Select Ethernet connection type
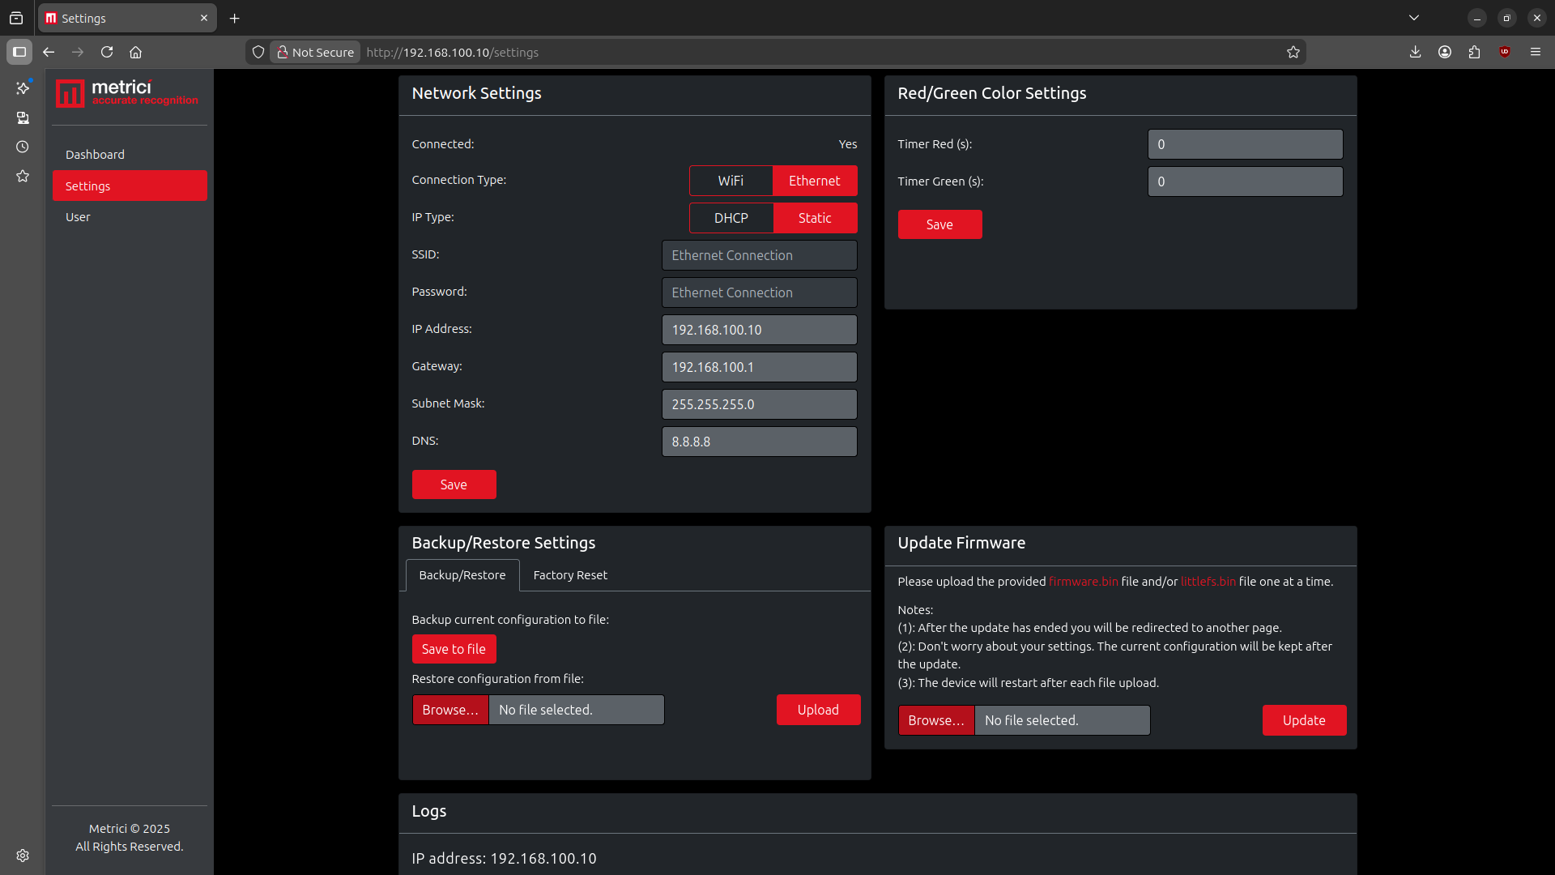Screen dimensions: 1555x875 [x=815, y=181]
